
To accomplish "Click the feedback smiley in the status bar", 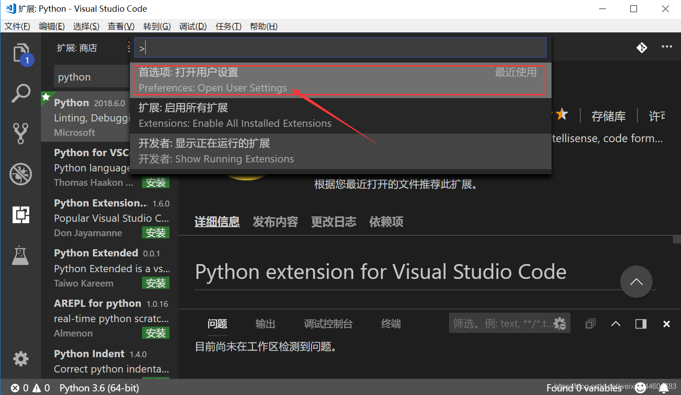I will pos(640,387).
